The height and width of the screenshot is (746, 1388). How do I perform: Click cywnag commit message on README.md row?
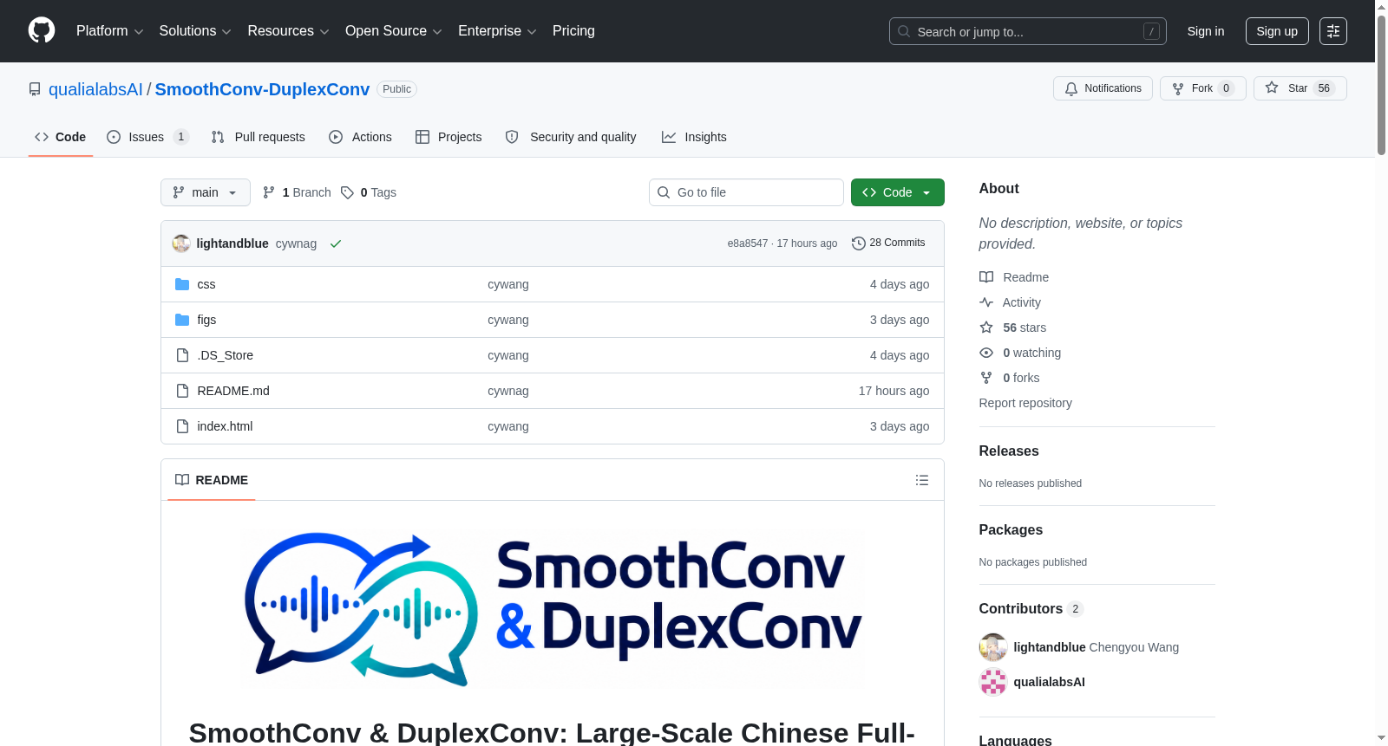point(508,391)
